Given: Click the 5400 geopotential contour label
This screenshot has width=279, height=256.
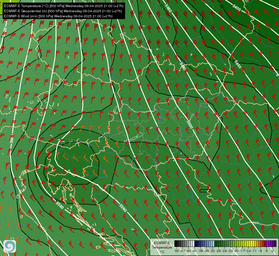Looking at the screenshot, I should click(237, 7).
